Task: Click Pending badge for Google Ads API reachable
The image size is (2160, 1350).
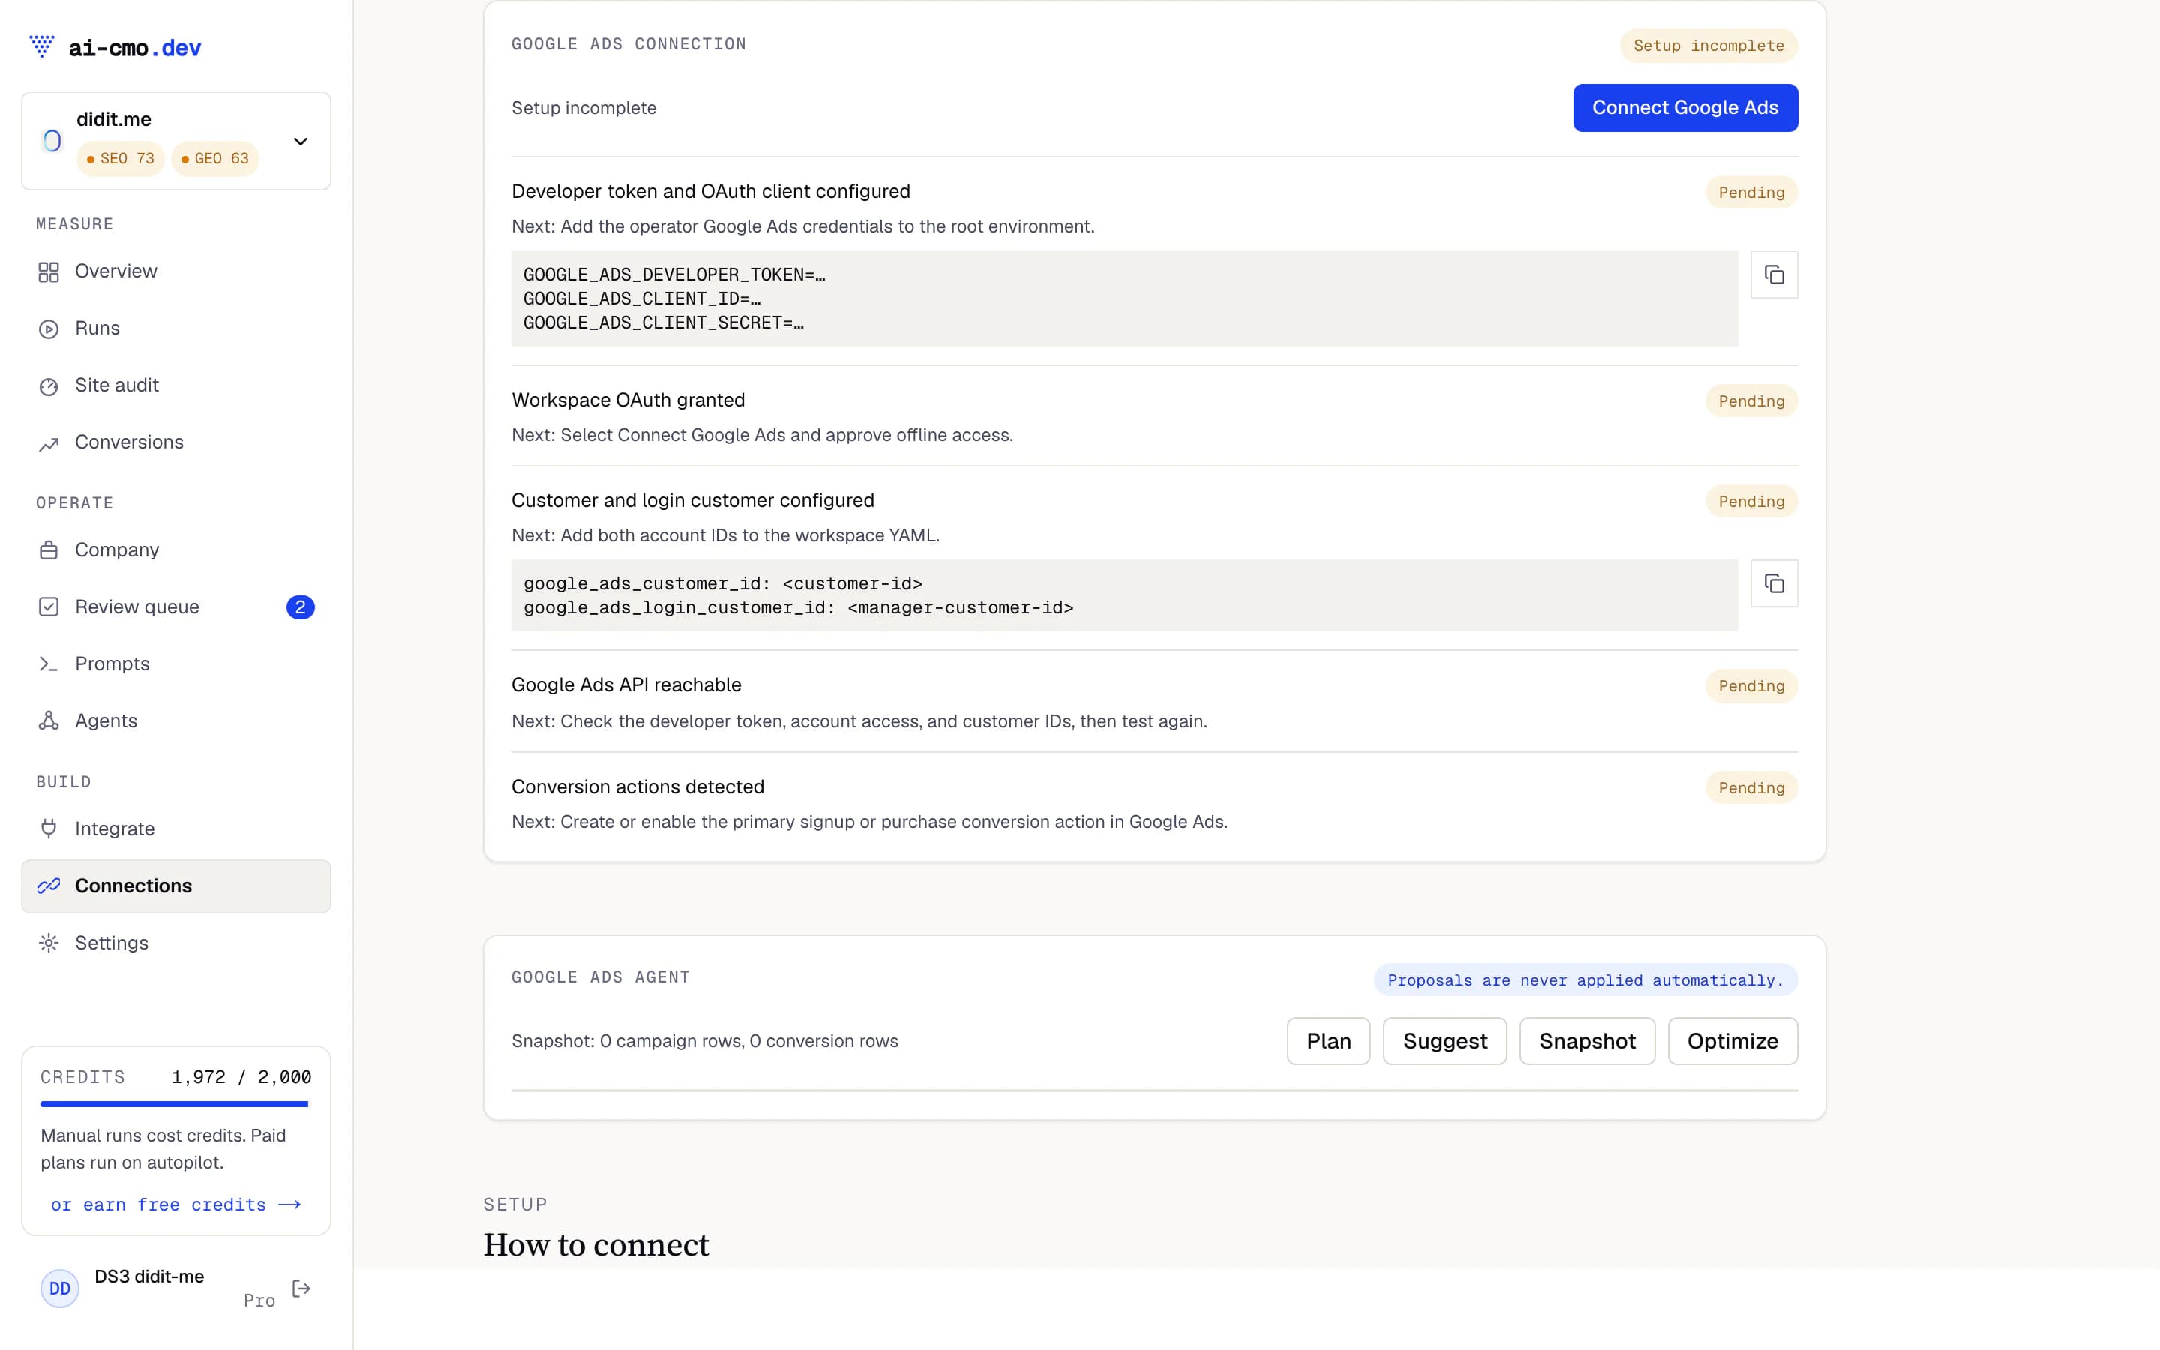Action: tap(1751, 686)
